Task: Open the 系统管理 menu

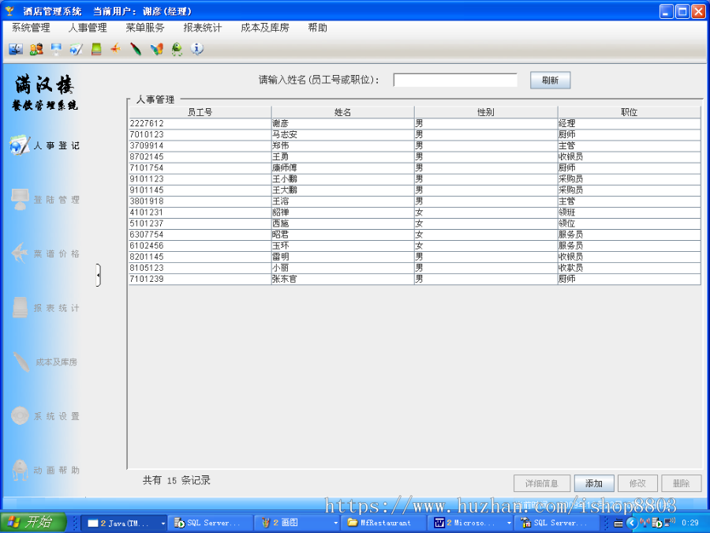Action: tap(30, 27)
